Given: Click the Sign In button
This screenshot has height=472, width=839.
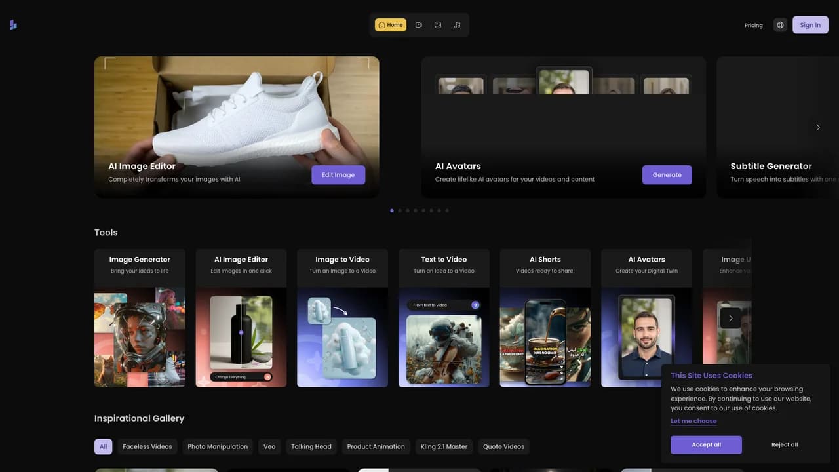Looking at the screenshot, I should [x=810, y=25].
